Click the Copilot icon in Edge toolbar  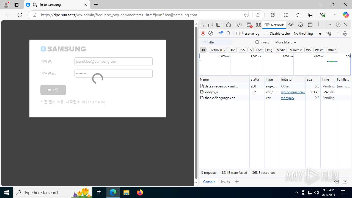pos(346,15)
